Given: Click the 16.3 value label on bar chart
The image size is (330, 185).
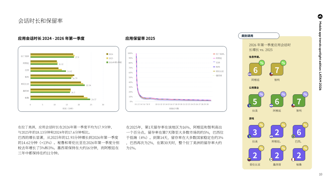Looking at the screenshot, I should pos(73,92).
